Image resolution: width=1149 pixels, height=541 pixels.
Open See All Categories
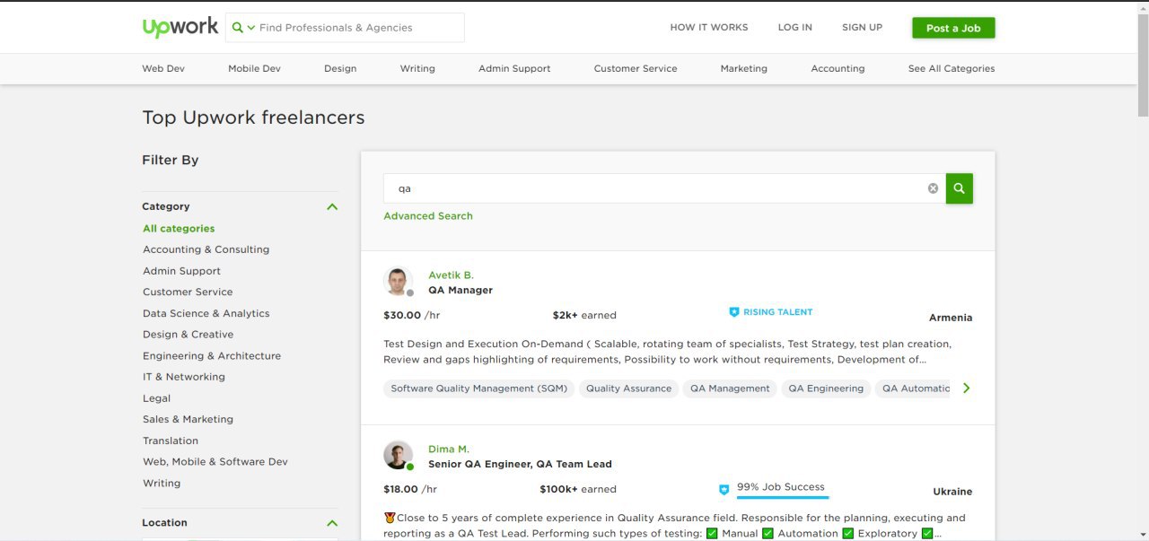tap(952, 68)
